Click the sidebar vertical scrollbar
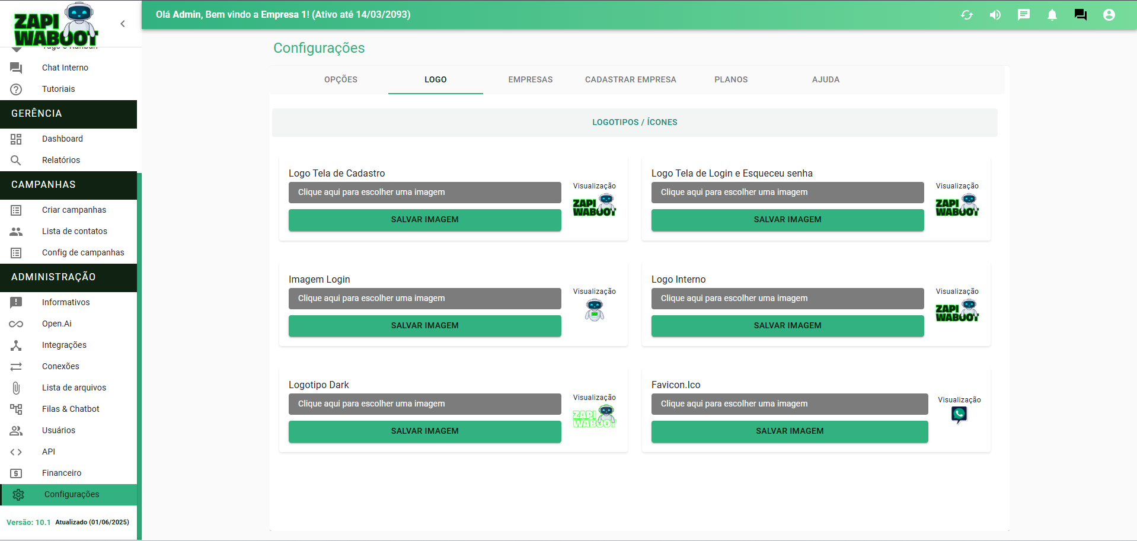 click(139, 356)
